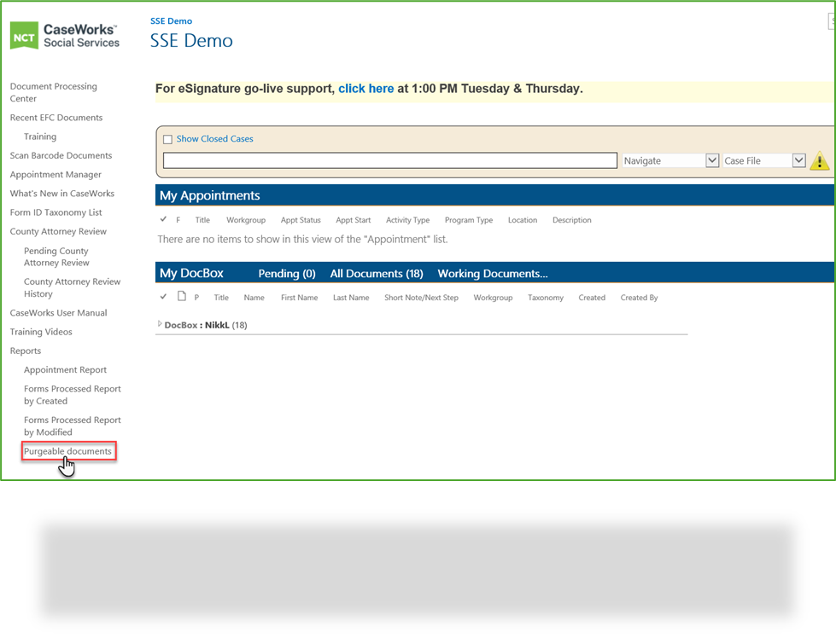Click the checkmark select-all icon in My DocBox
Viewport: 836px width, 638px height.
[163, 297]
